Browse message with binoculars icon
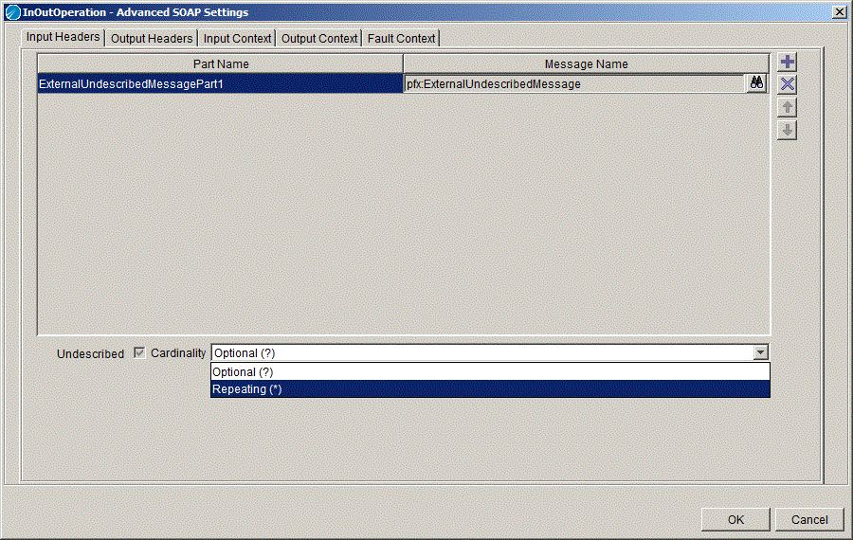853x540 pixels. click(x=756, y=83)
